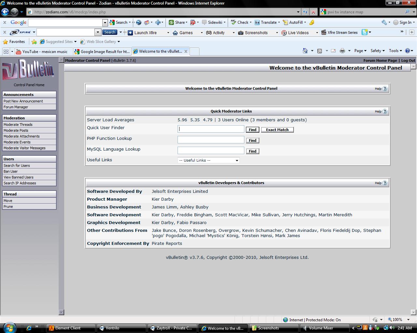This screenshot has height=333, width=417.
Task: Click Launch Xfire on the Xfire toolbar
Action: point(142,33)
